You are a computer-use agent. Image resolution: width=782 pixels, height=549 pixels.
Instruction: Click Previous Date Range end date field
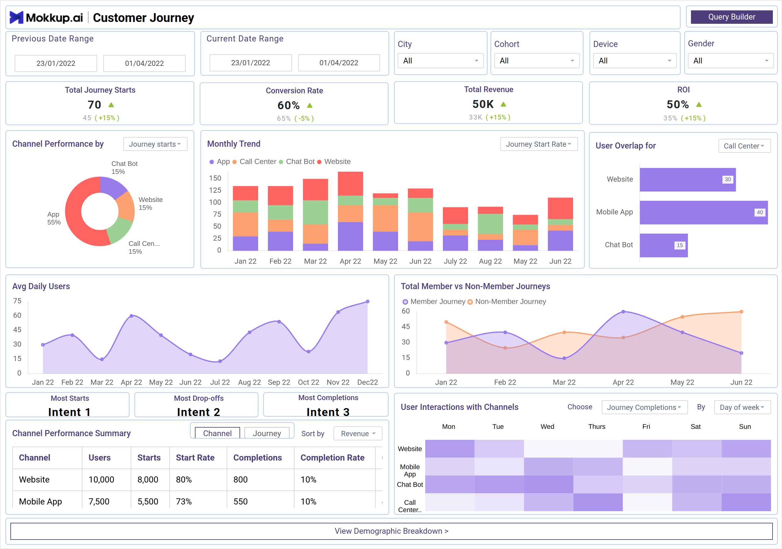coord(144,63)
